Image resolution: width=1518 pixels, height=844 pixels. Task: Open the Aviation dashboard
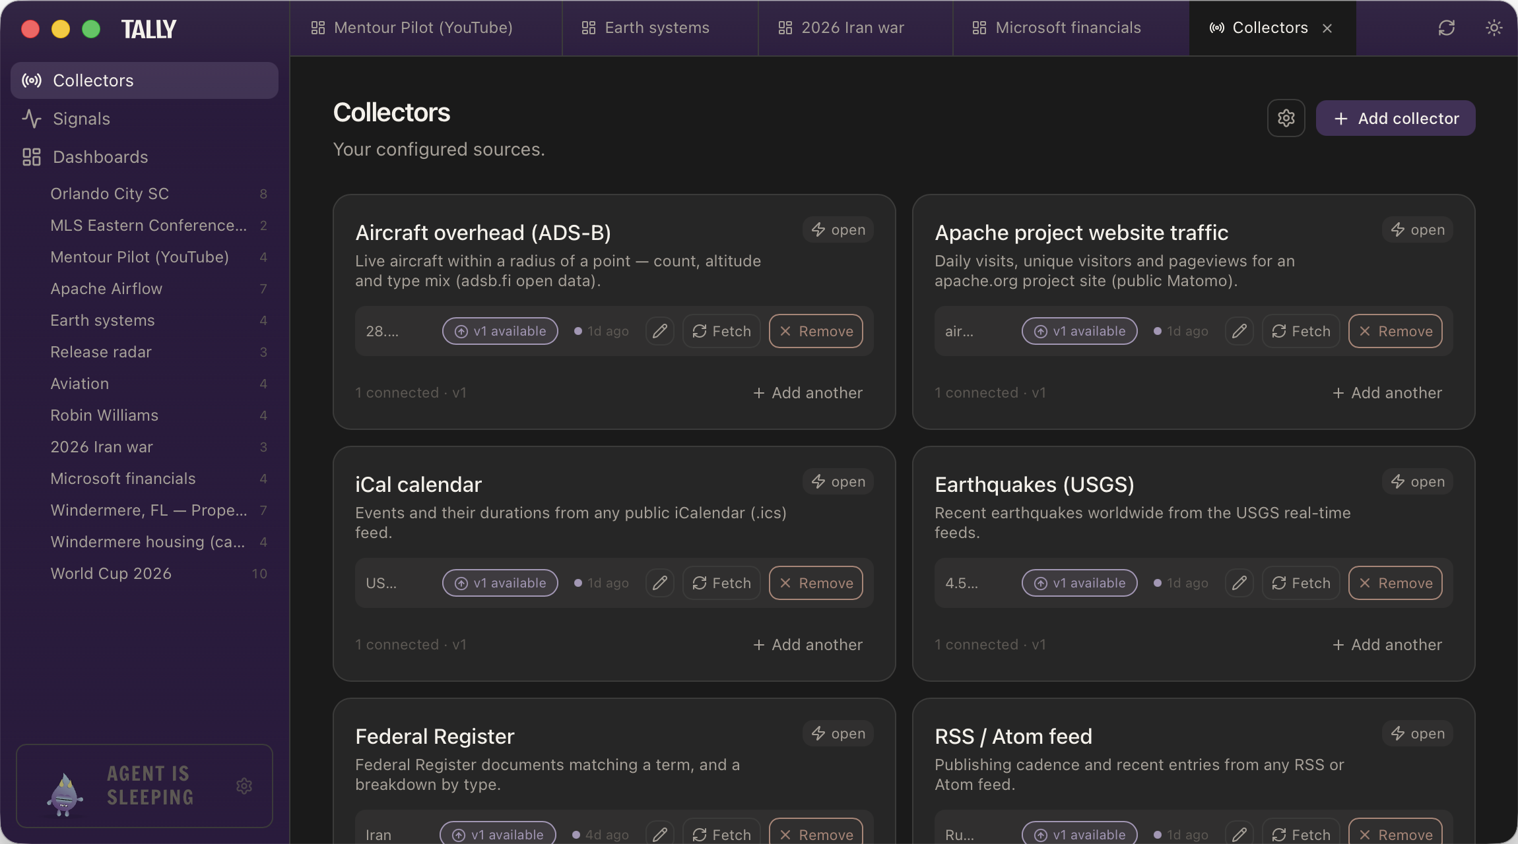(158, 384)
